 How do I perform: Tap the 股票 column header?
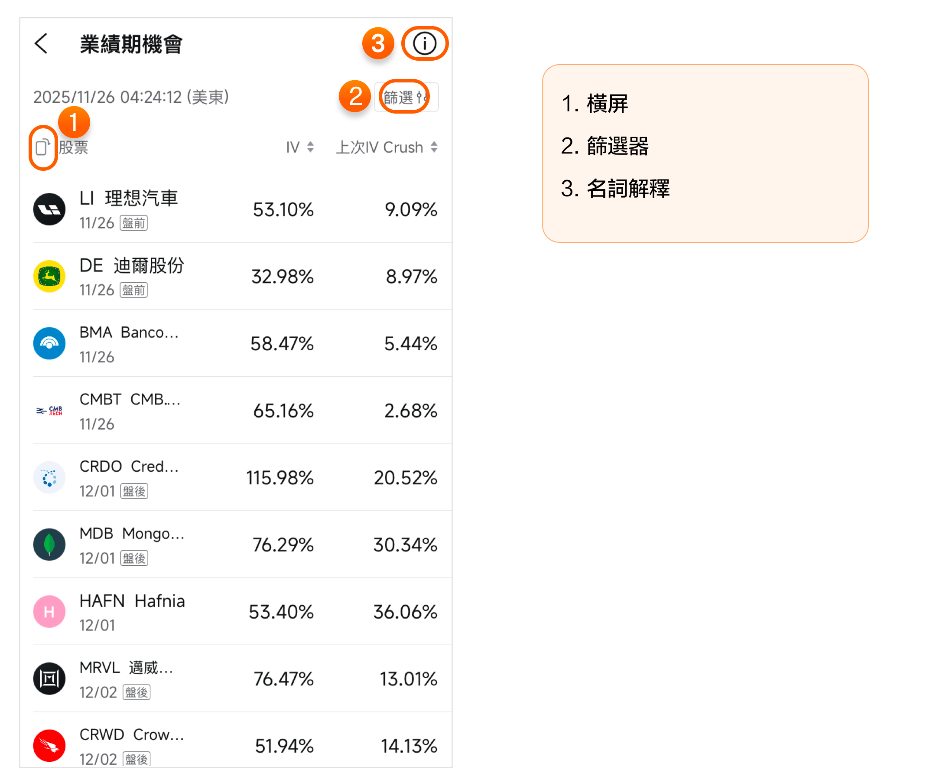pos(74,147)
